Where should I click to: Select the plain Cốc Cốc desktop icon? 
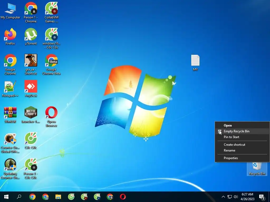pos(31,141)
